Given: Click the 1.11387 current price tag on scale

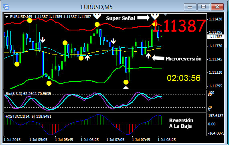Looking at the screenshot, I should [x=215, y=36].
